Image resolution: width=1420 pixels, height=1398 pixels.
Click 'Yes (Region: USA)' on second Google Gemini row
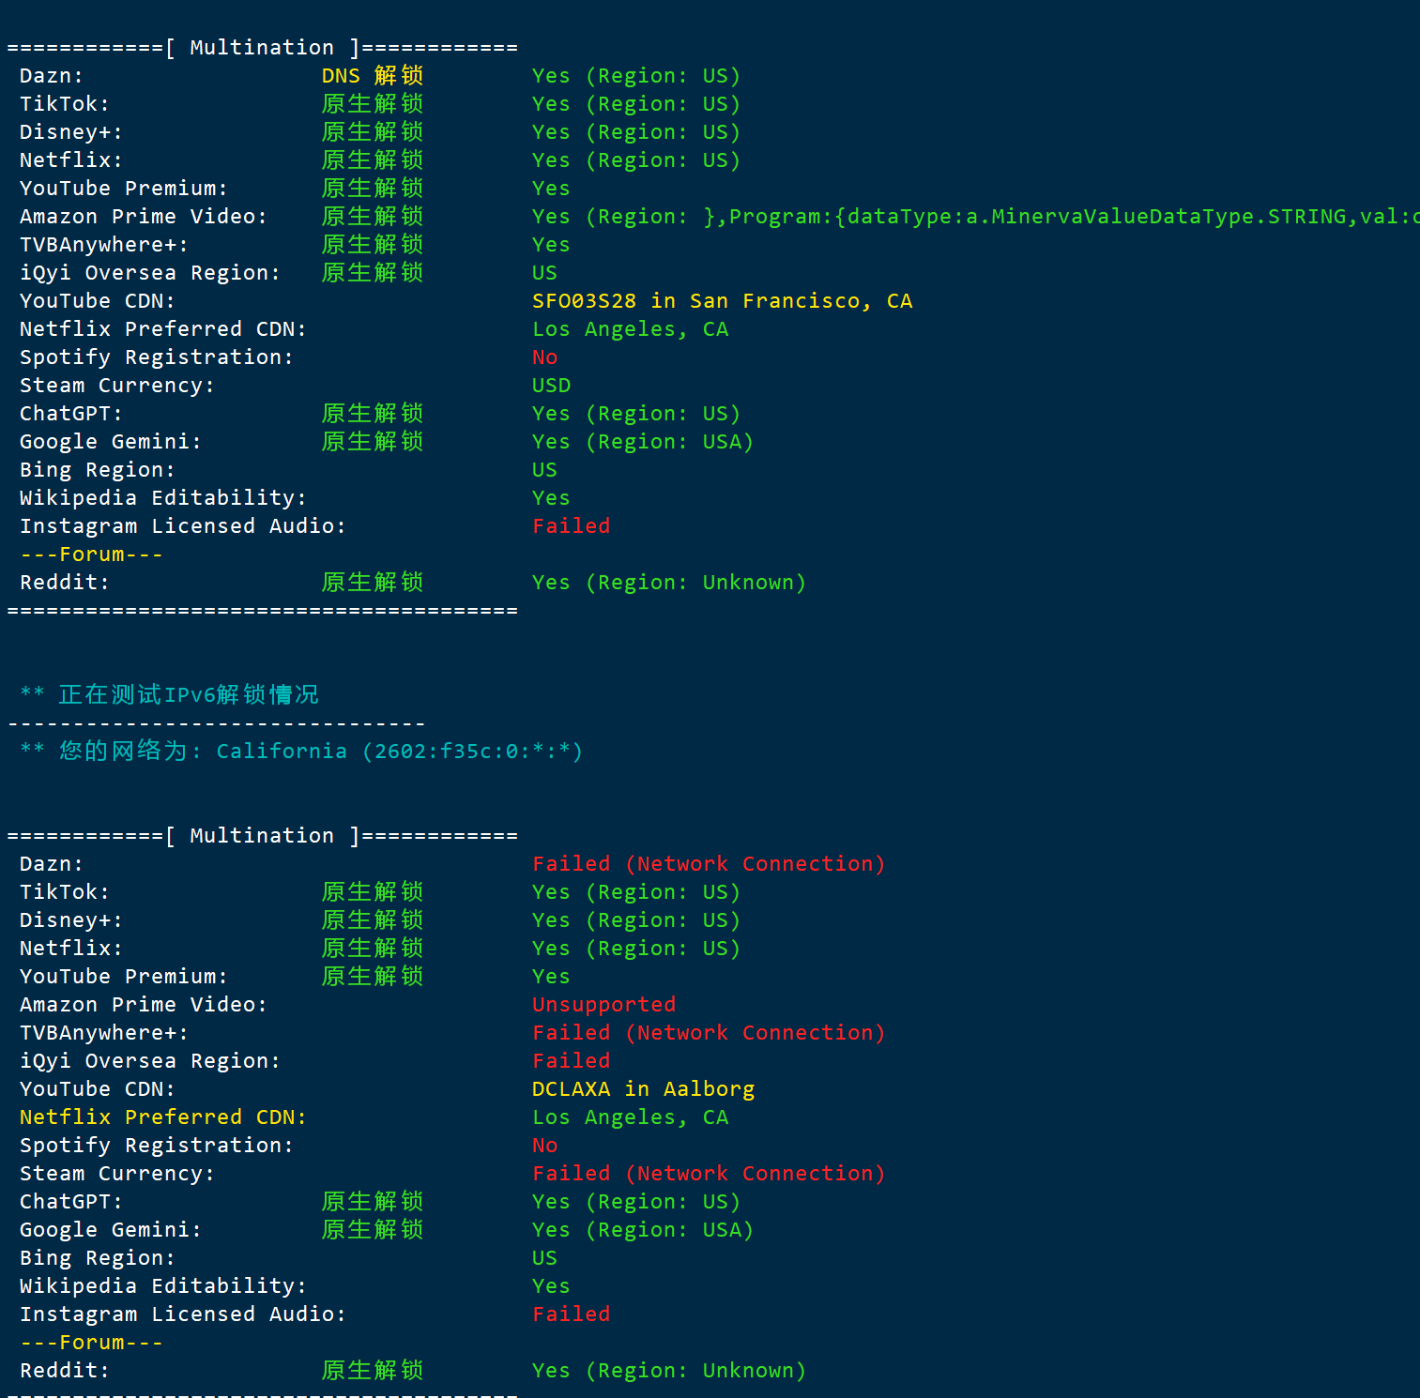tap(643, 1230)
